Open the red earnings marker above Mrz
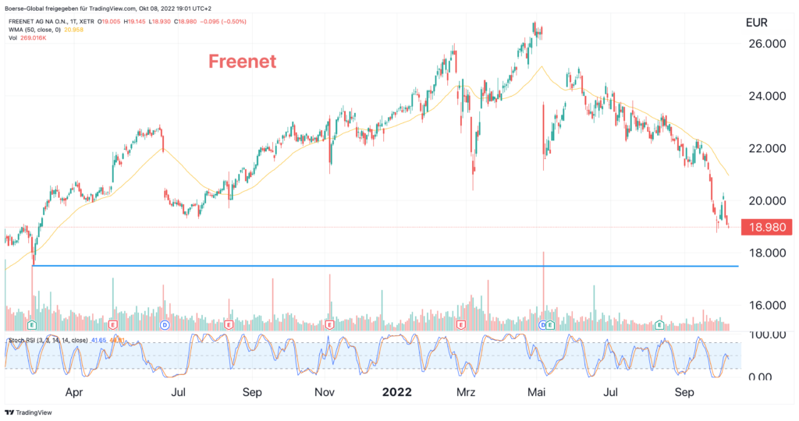Image resolution: width=799 pixels, height=421 pixels. tap(461, 325)
